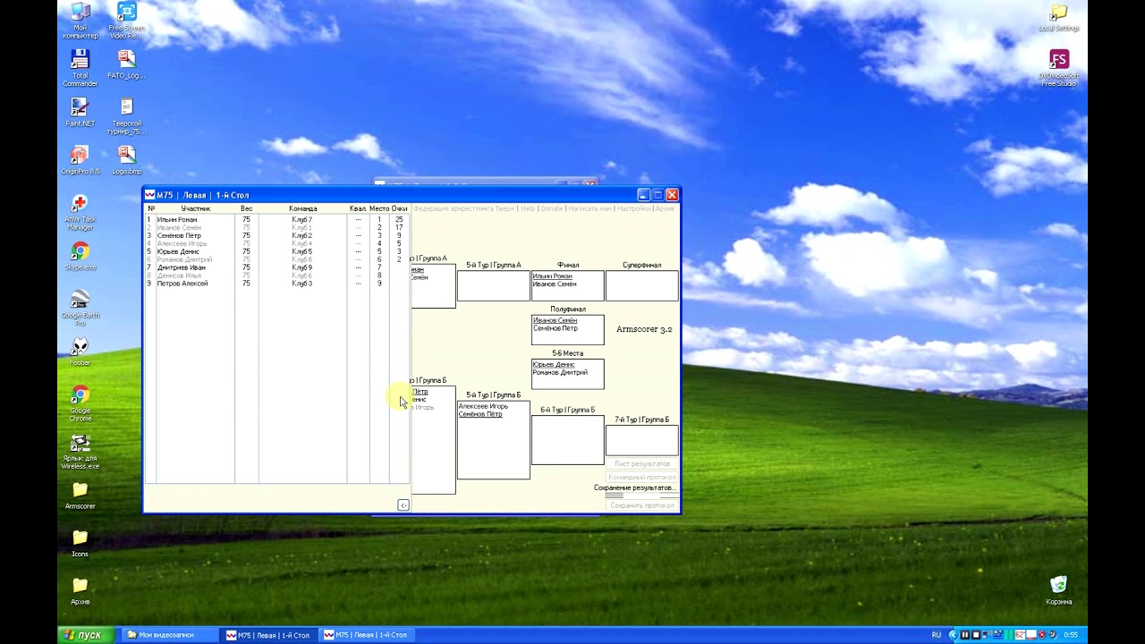This screenshot has width=1145, height=644.
Task: Click the pause recording tray icon
Action: [964, 635]
